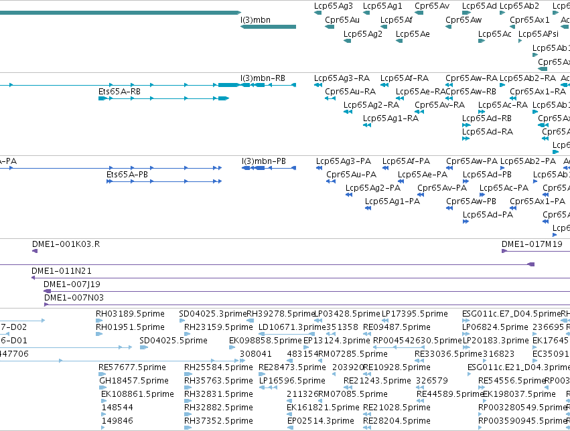Select the Cpr65Av-RA transcript label

point(439,105)
